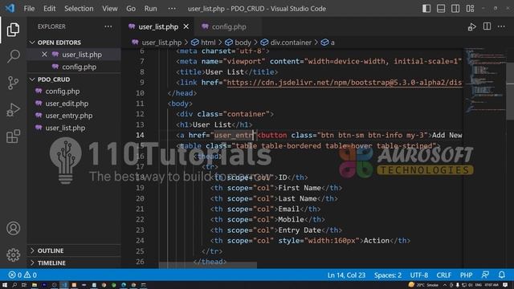The image size is (514, 289).
Task: Open Explorer Views and More Actions ellipsis
Action: click(x=108, y=26)
